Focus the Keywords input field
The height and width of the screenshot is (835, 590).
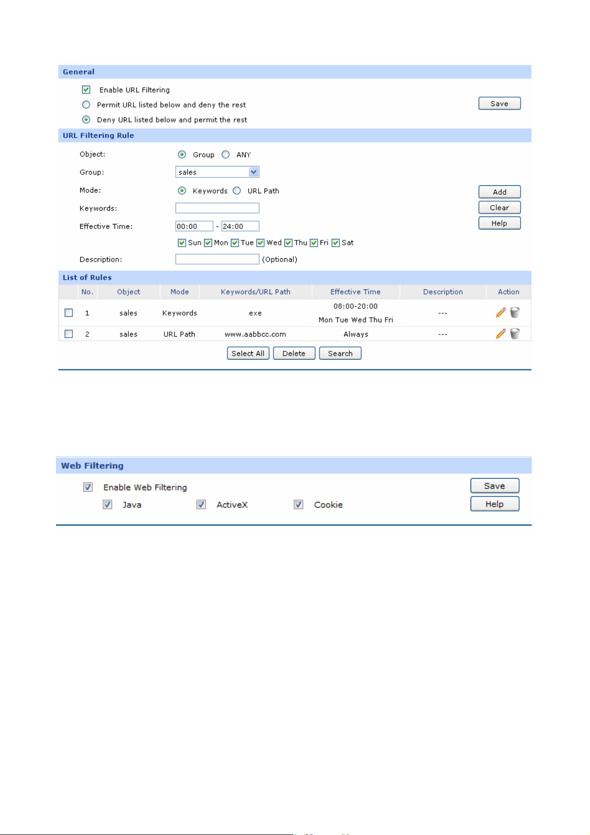pyautogui.click(x=217, y=208)
